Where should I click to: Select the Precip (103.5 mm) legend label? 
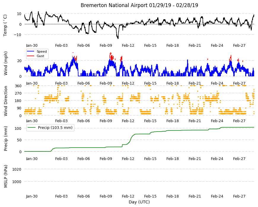click(x=55, y=128)
